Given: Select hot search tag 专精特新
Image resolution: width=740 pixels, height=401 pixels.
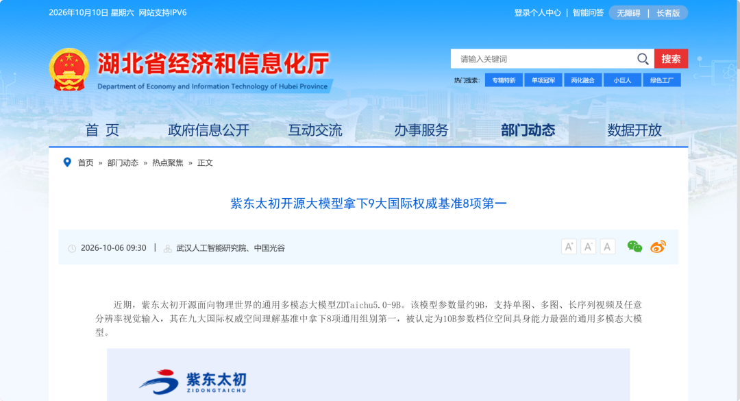Looking at the screenshot, I should [504, 80].
